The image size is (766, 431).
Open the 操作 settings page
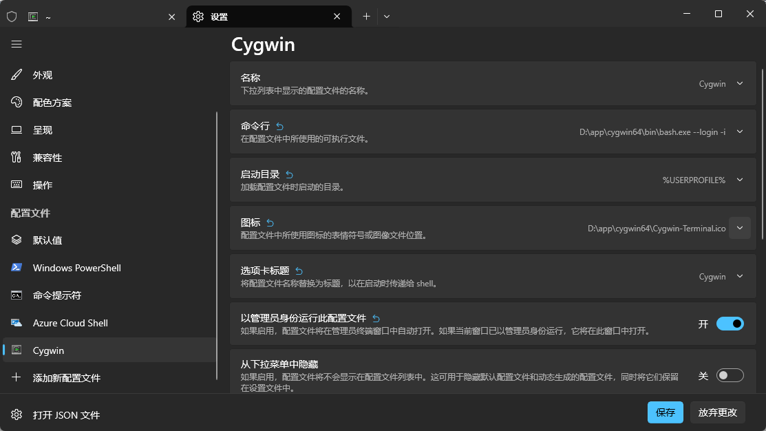(x=109, y=185)
